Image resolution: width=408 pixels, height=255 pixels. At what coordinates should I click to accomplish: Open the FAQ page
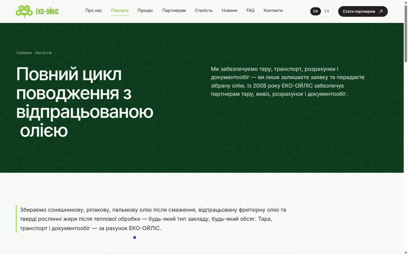[250, 10]
